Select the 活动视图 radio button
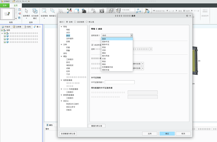The height and width of the screenshot is (142, 217). coord(75,22)
